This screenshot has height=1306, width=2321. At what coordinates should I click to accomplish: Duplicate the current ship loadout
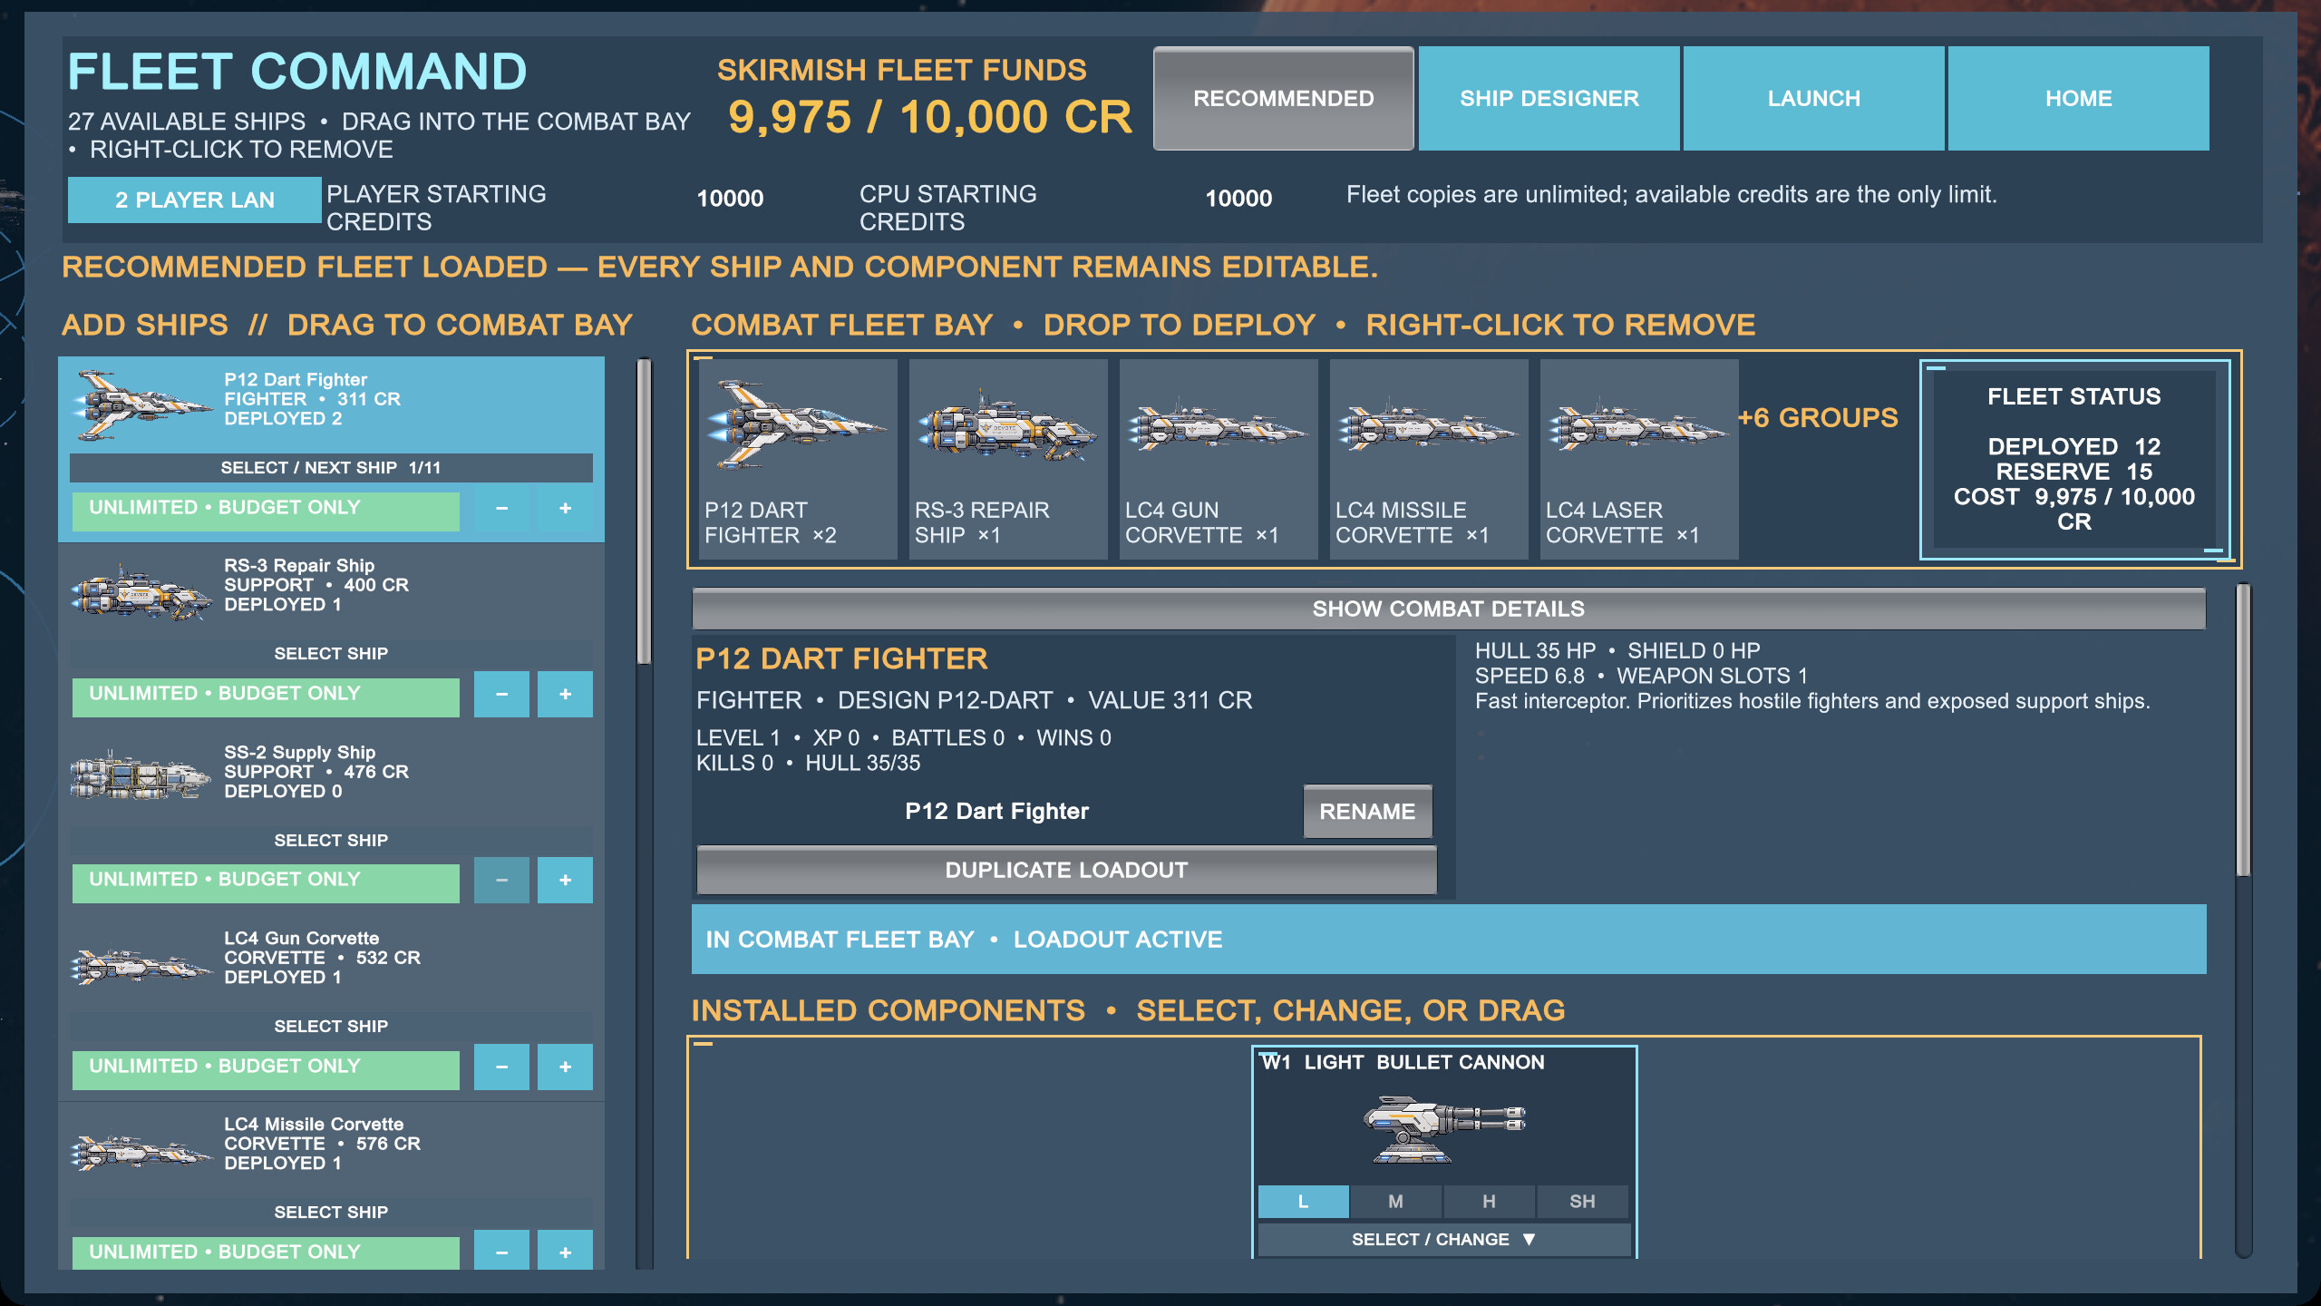pos(1066,870)
